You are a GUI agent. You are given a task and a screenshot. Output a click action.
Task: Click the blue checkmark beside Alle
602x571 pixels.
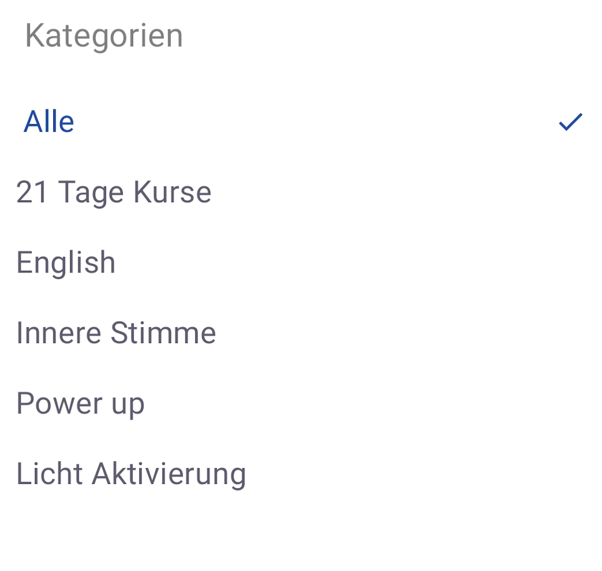[570, 122]
